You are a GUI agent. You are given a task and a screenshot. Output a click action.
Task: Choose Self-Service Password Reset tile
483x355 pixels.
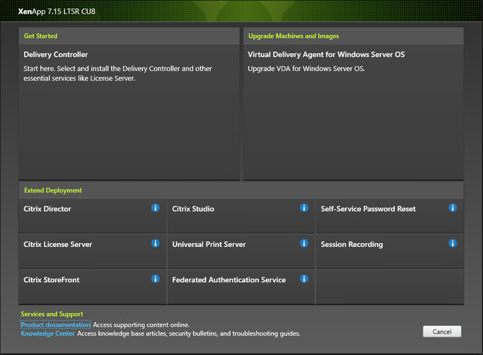(389, 216)
